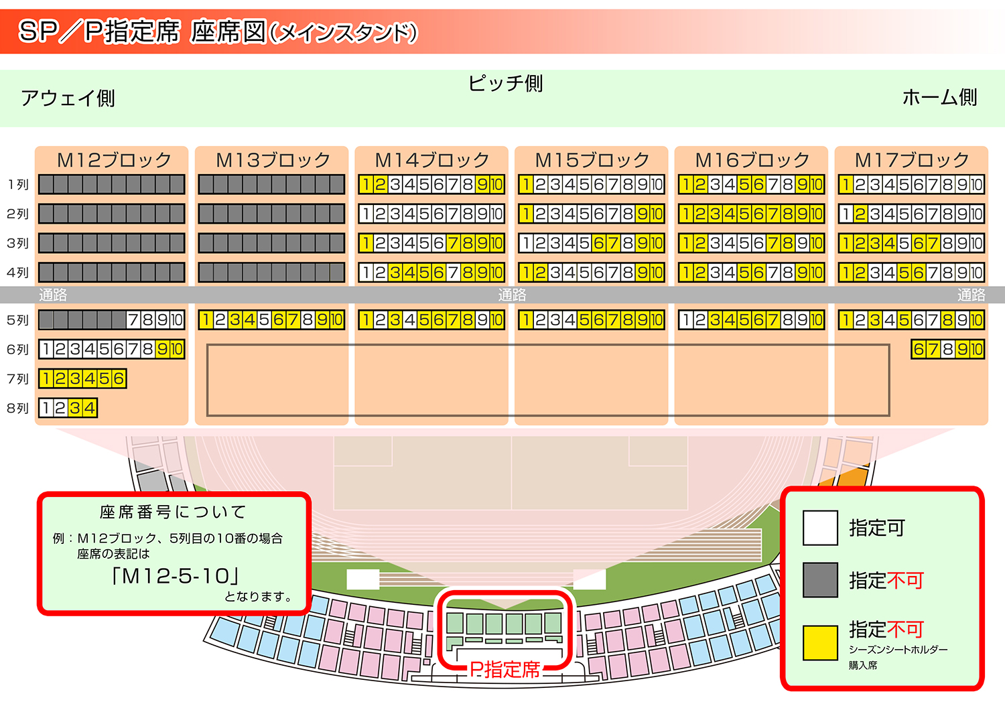Click the ホーム側 label
This screenshot has width=1005, height=710.
(x=939, y=98)
